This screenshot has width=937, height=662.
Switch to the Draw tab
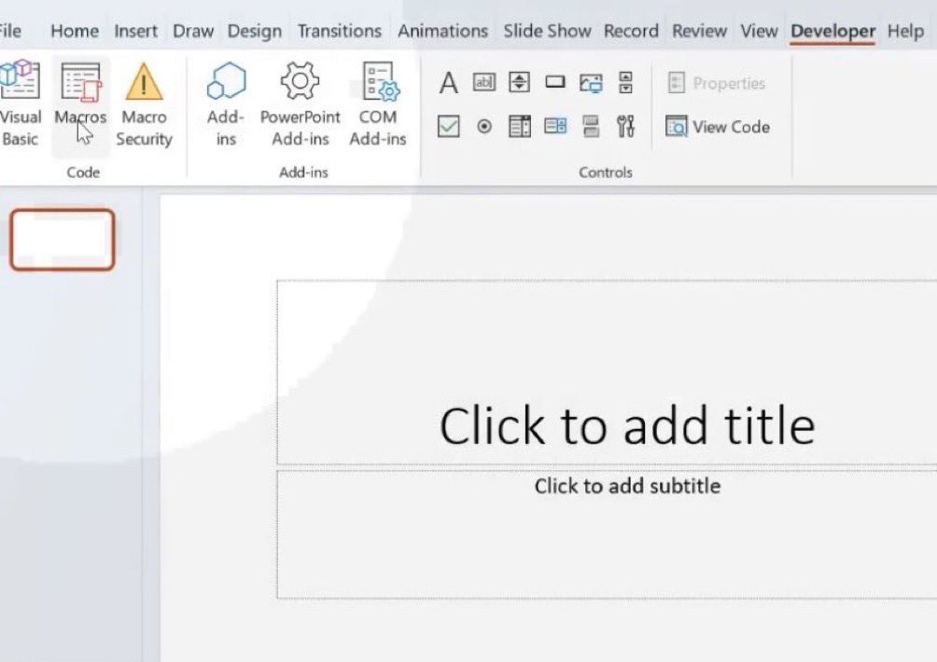(193, 31)
